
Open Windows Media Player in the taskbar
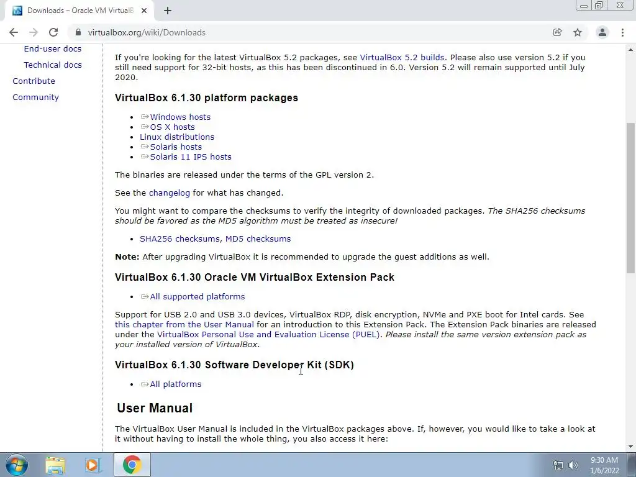[x=93, y=465]
